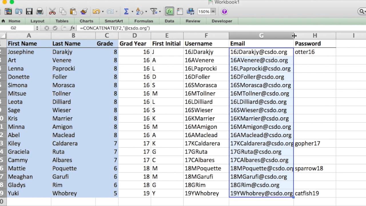Select the 'First Name' header cell
366x206 pixels.
point(29,43)
